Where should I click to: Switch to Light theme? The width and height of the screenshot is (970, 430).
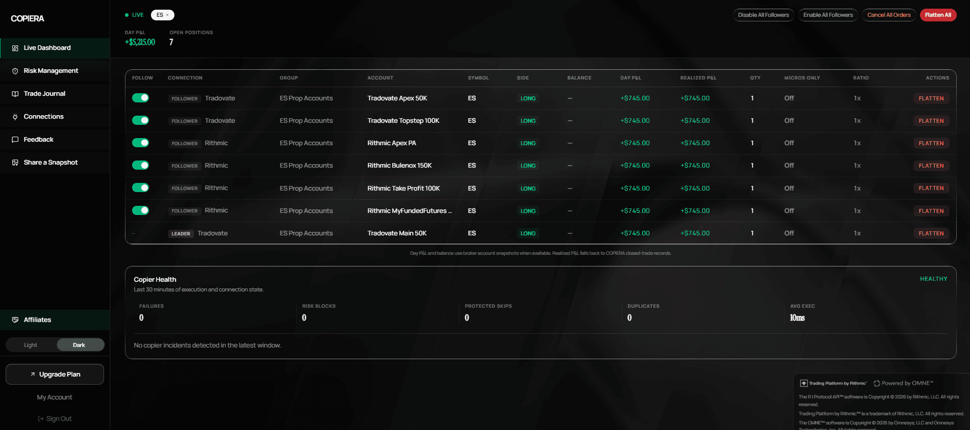coord(31,345)
